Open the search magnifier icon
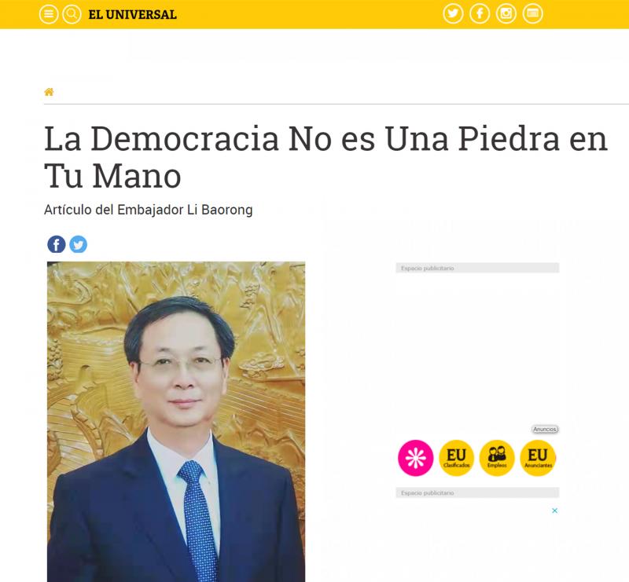Image resolution: width=629 pixels, height=582 pixels. [x=72, y=14]
